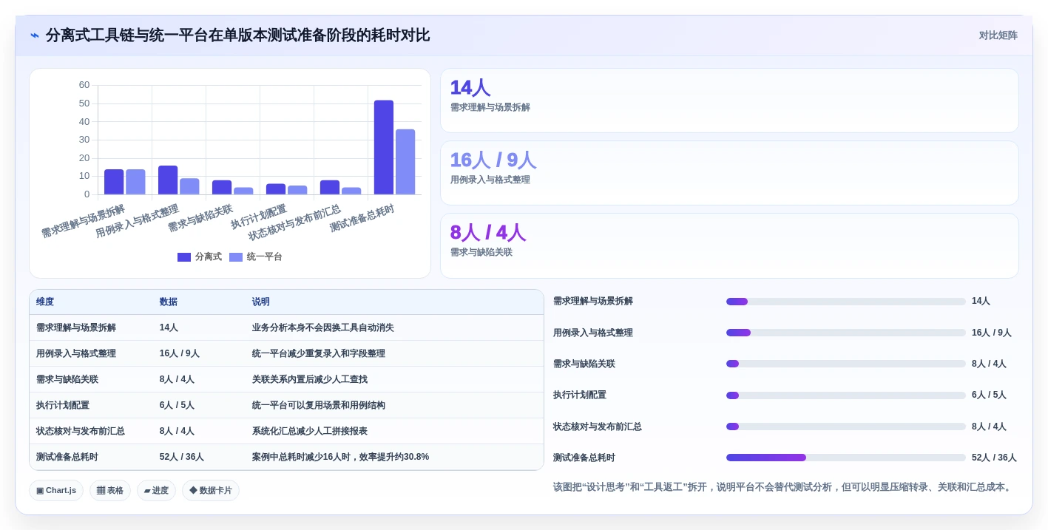
Task: Select table row cell 需求理解与场景拆解
Action: pyautogui.click(x=76, y=328)
